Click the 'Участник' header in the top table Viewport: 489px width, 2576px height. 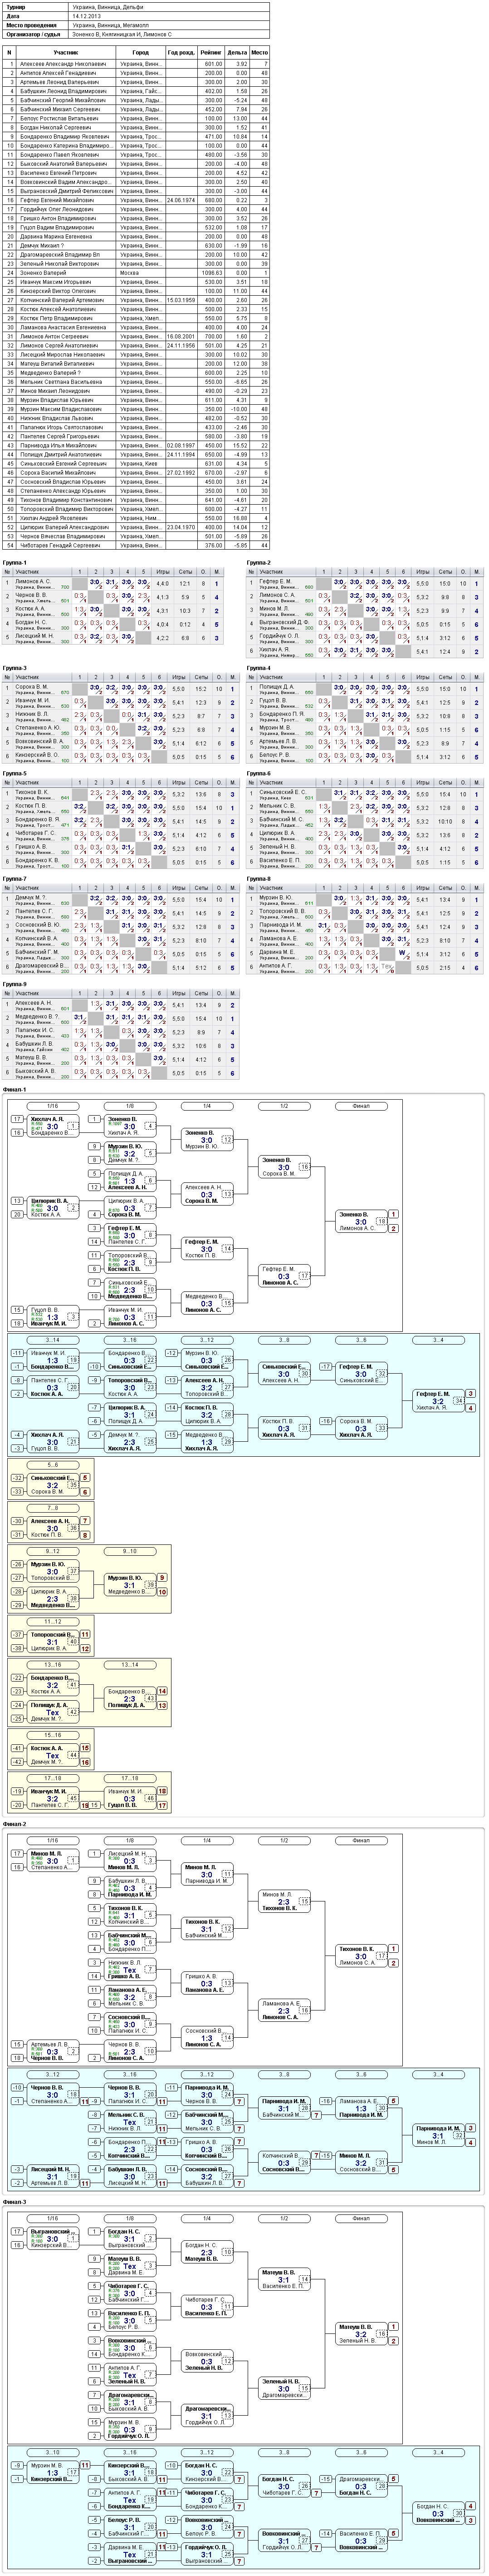tap(66, 52)
